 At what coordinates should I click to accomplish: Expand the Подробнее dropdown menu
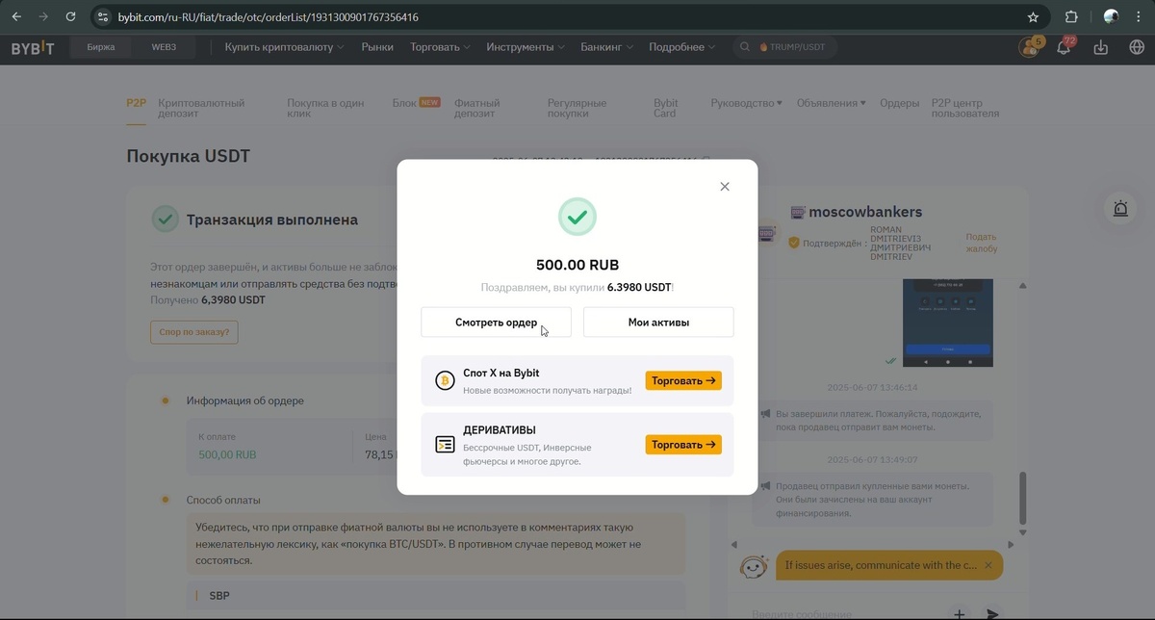click(682, 47)
